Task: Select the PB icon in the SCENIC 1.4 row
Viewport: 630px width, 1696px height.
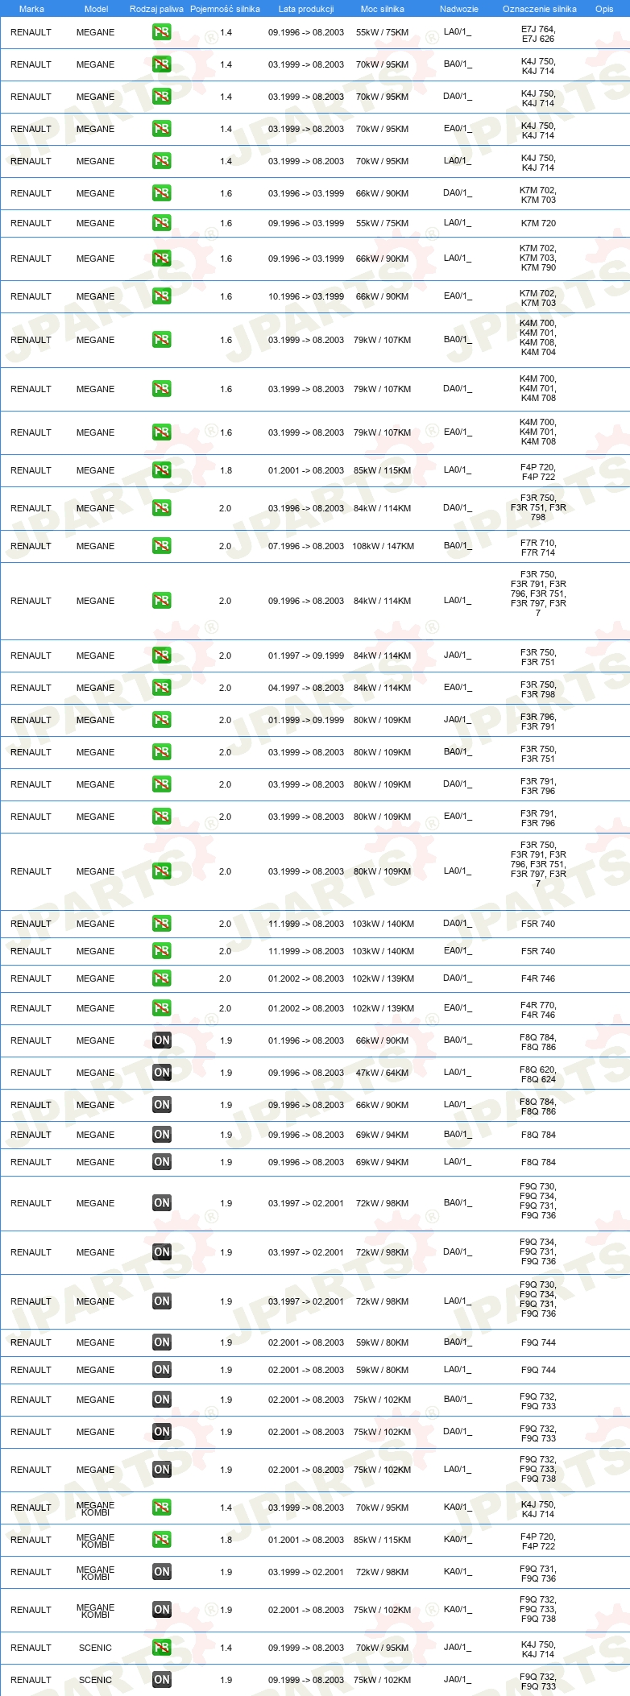Action: tap(161, 1648)
